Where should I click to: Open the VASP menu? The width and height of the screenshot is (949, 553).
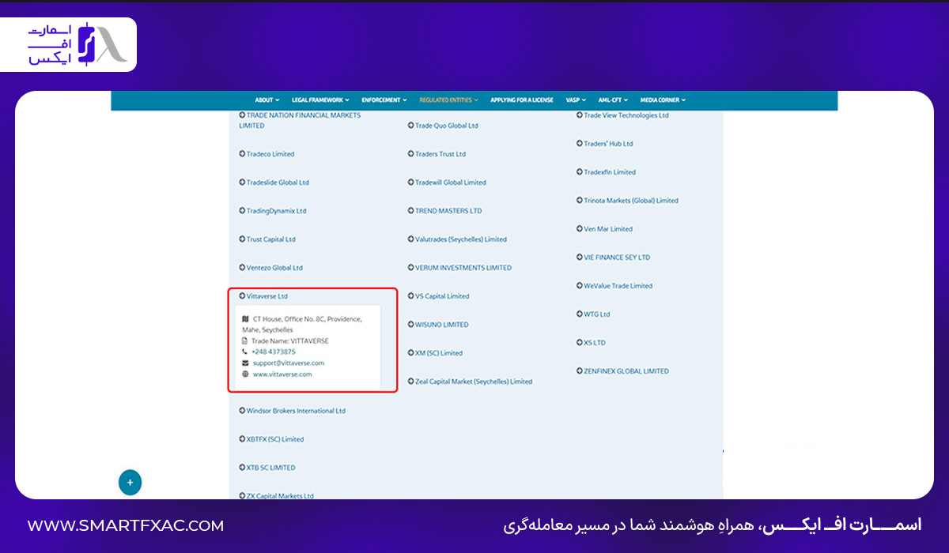576,100
